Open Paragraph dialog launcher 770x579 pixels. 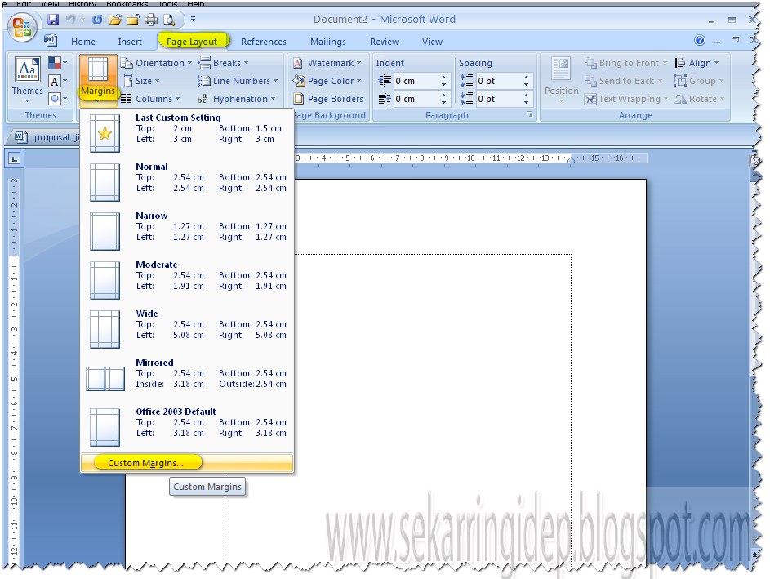pos(530,114)
